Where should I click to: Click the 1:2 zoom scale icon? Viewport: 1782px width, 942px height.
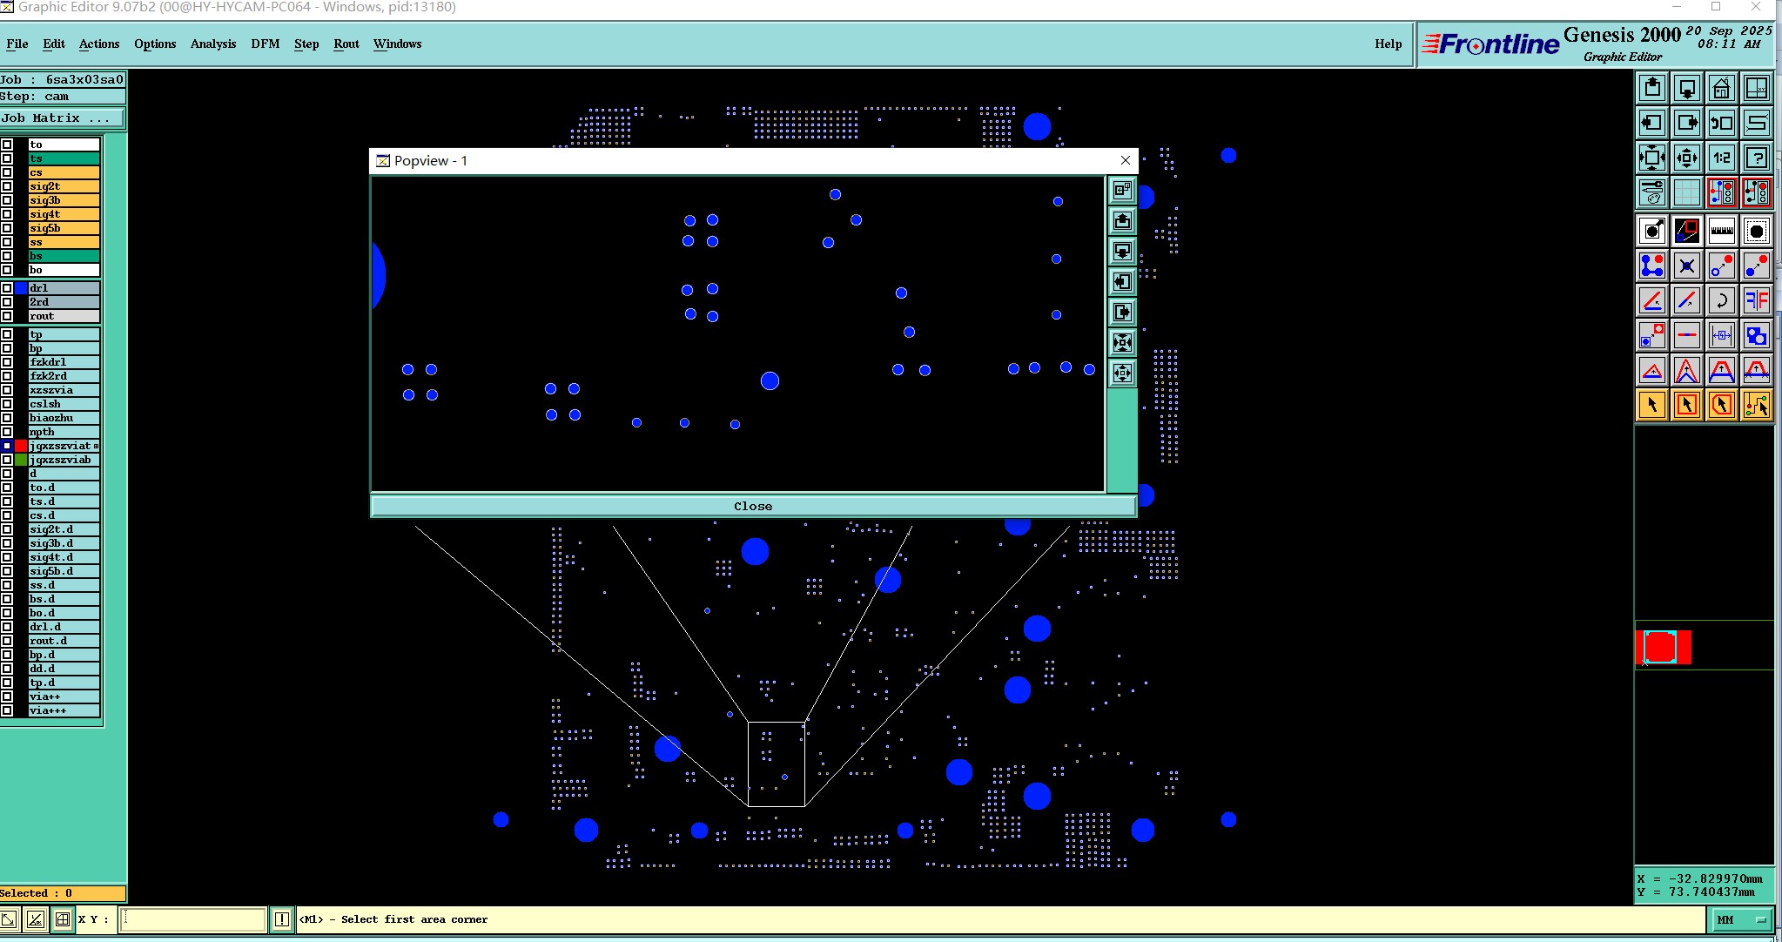[1721, 158]
